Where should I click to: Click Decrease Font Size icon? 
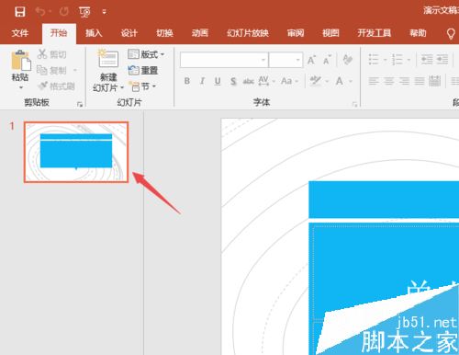click(x=327, y=60)
